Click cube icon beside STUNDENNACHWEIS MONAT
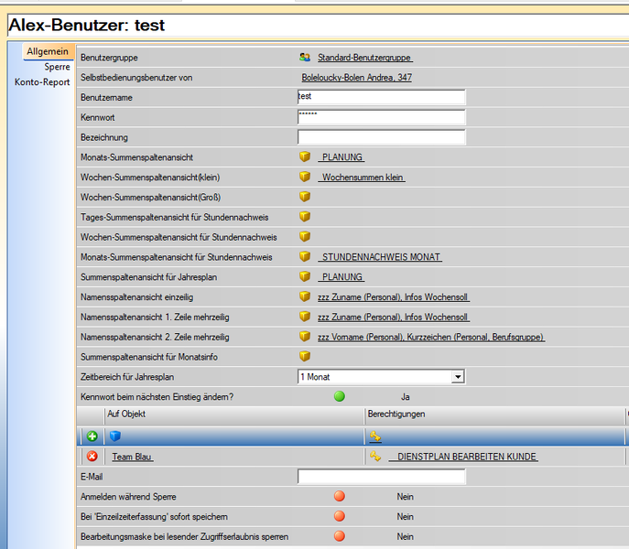 (305, 257)
